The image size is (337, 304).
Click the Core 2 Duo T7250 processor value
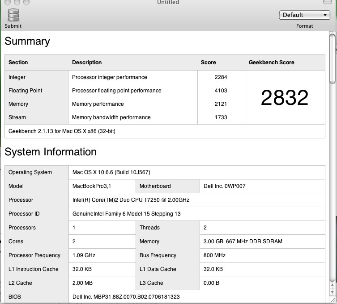tap(131, 200)
